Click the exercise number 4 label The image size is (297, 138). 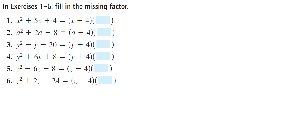pos(9,57)
